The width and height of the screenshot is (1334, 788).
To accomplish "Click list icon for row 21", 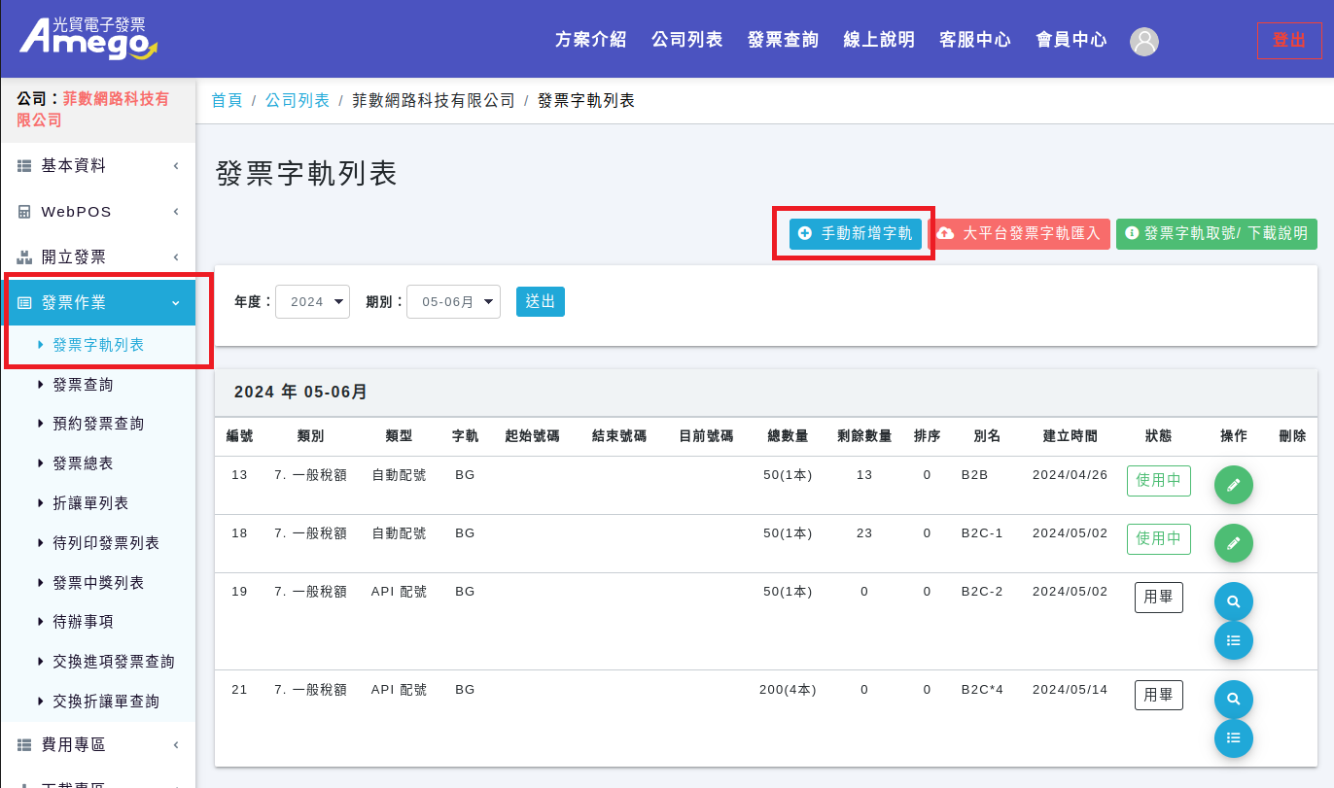I will click(x=1234, y=738).
